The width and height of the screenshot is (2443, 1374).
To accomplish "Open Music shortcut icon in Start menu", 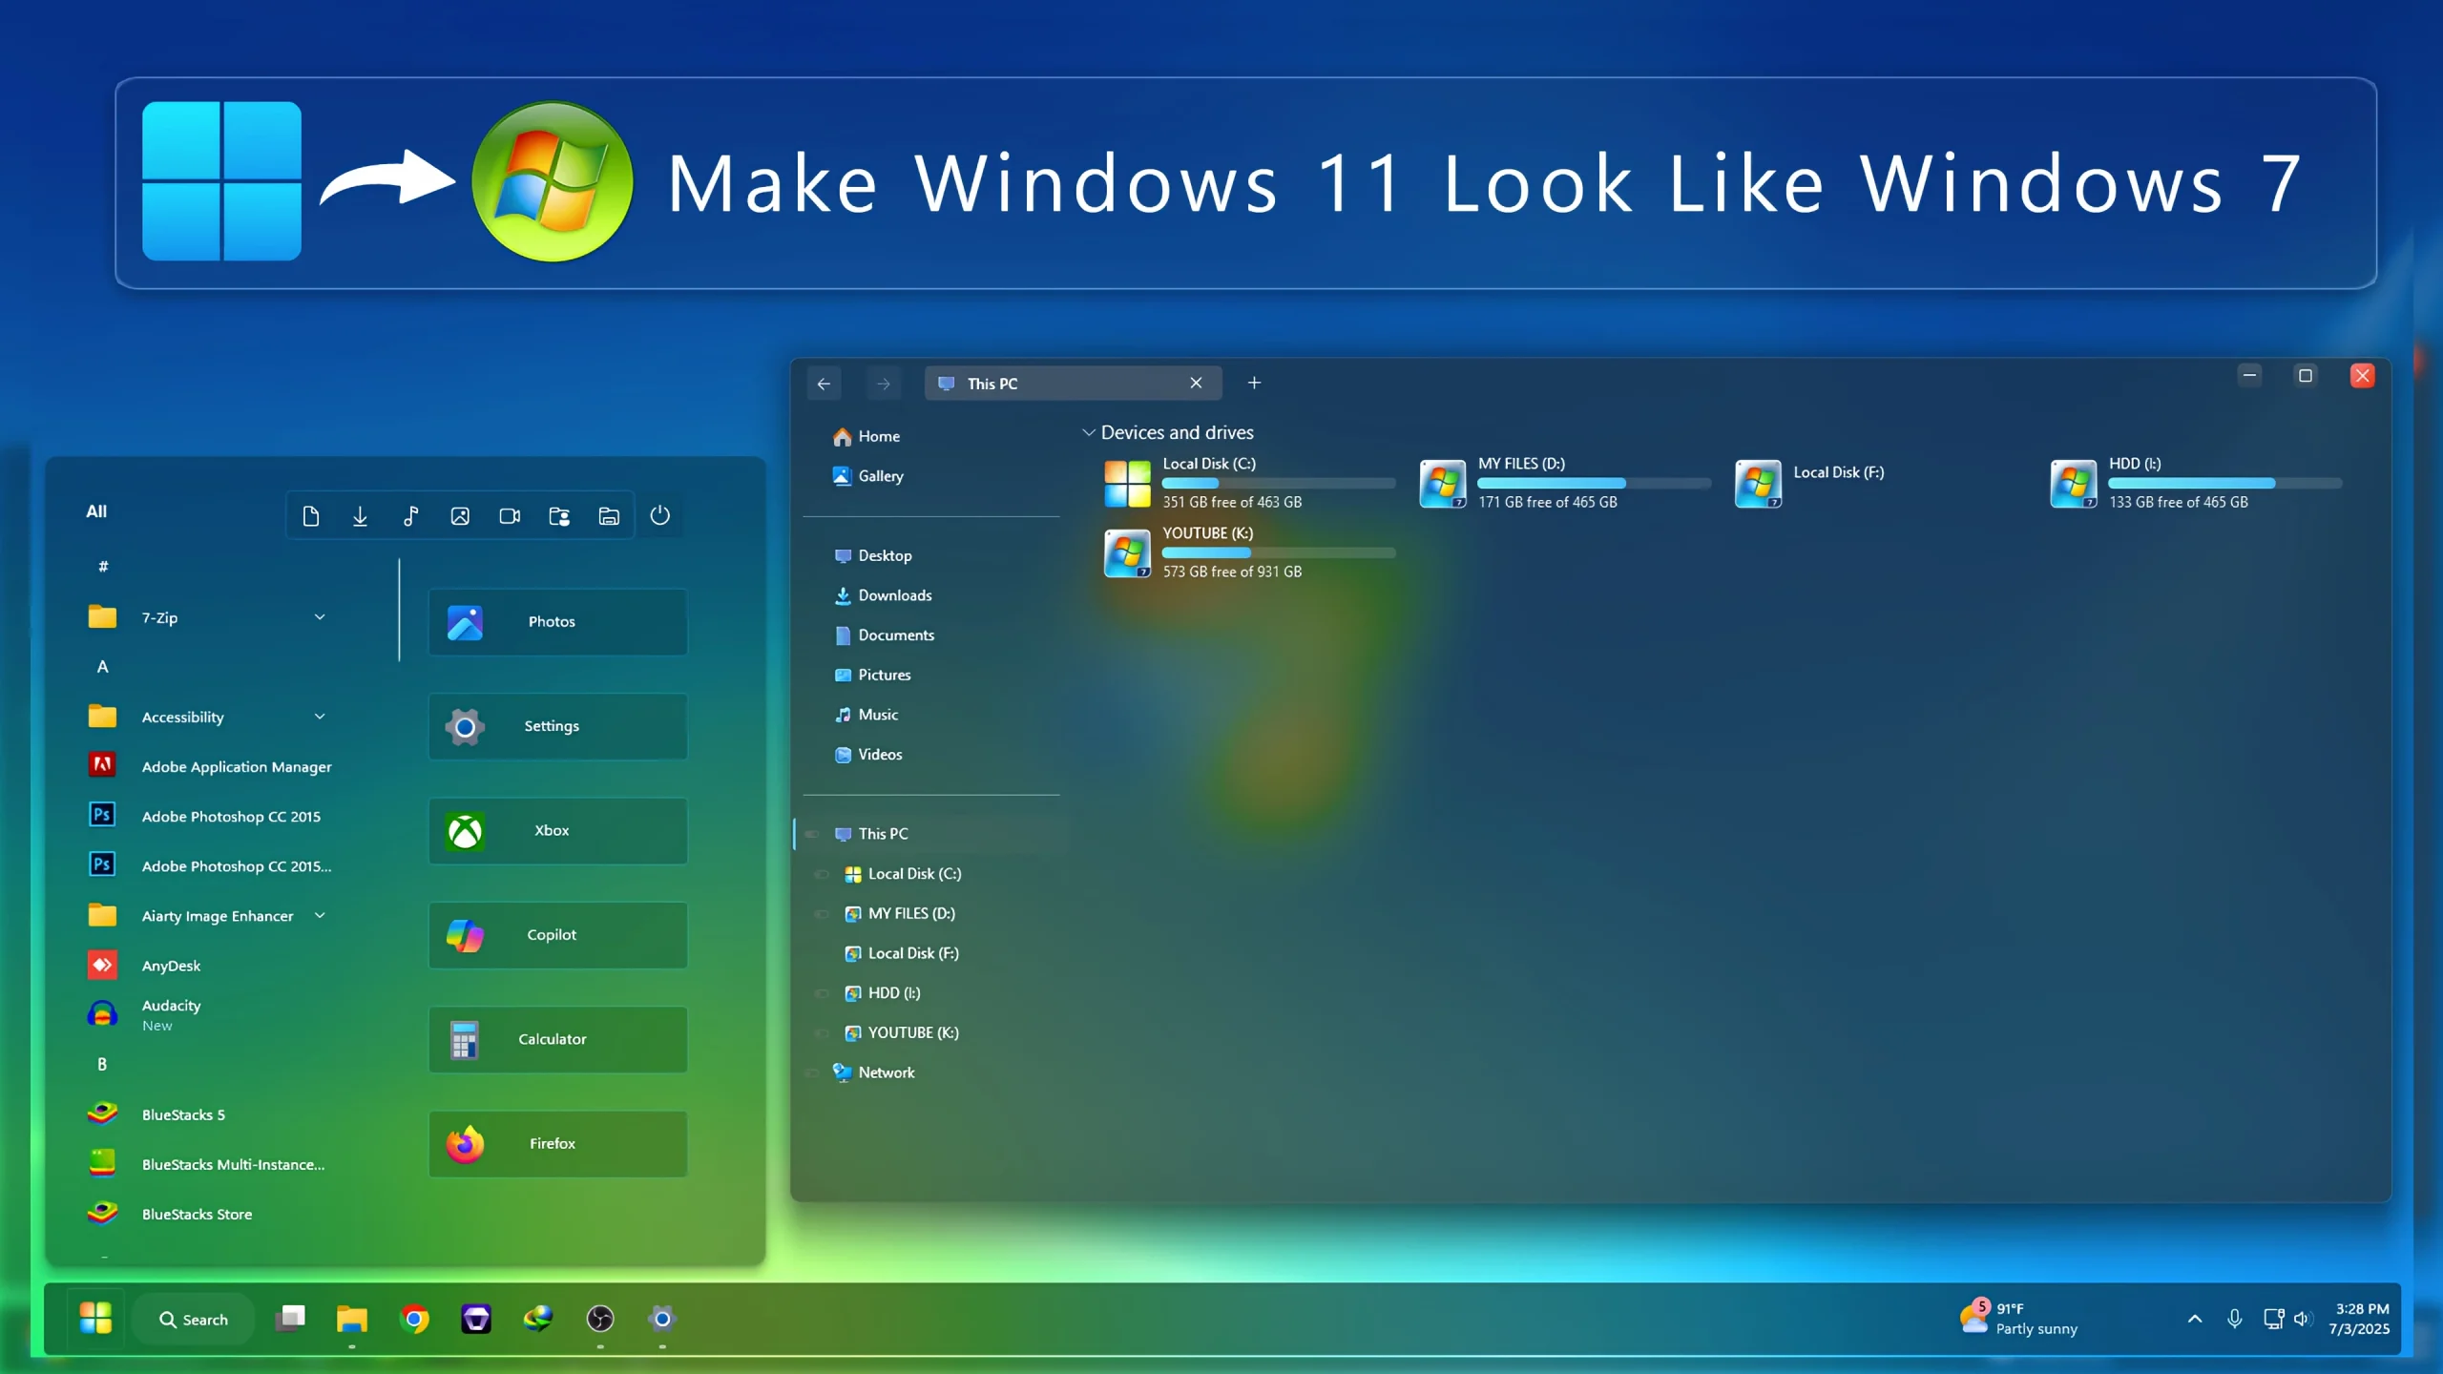I will [410, 516].
